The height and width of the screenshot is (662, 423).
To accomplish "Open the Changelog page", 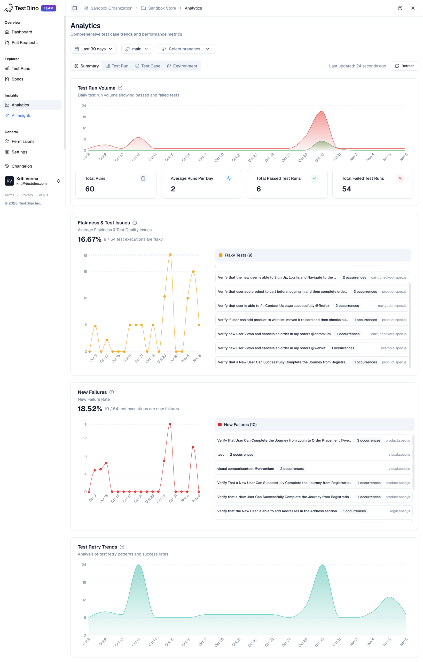I will point(22,166).
